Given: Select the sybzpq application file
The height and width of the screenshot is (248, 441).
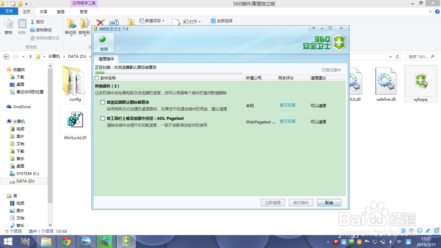Looking at the screenshot, I should tap(420, 84).
